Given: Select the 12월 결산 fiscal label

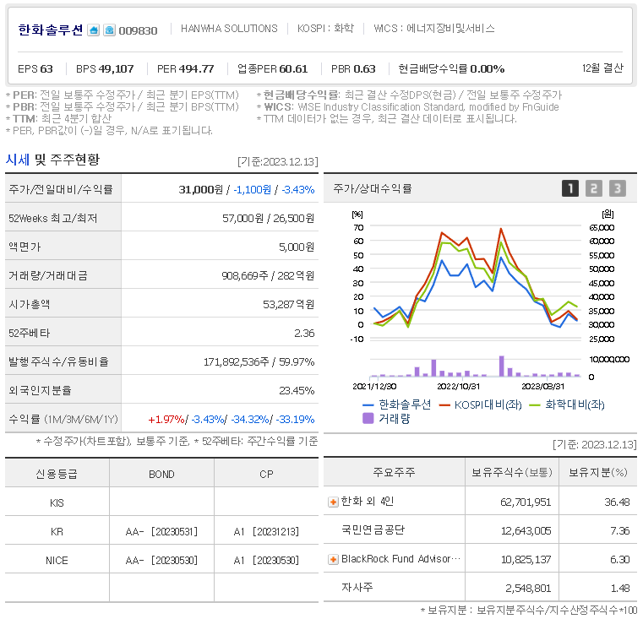Looking at the screenshot, I should [602, 68].
